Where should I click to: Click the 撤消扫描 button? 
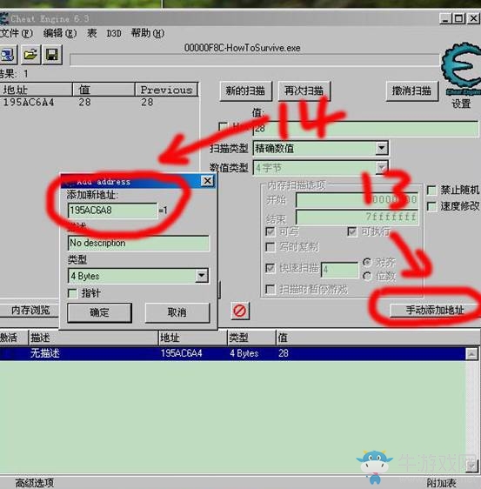pos(411,91)
